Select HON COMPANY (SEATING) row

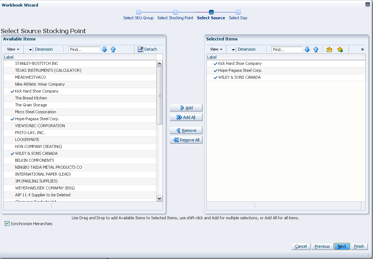click(x=80, y=146)
